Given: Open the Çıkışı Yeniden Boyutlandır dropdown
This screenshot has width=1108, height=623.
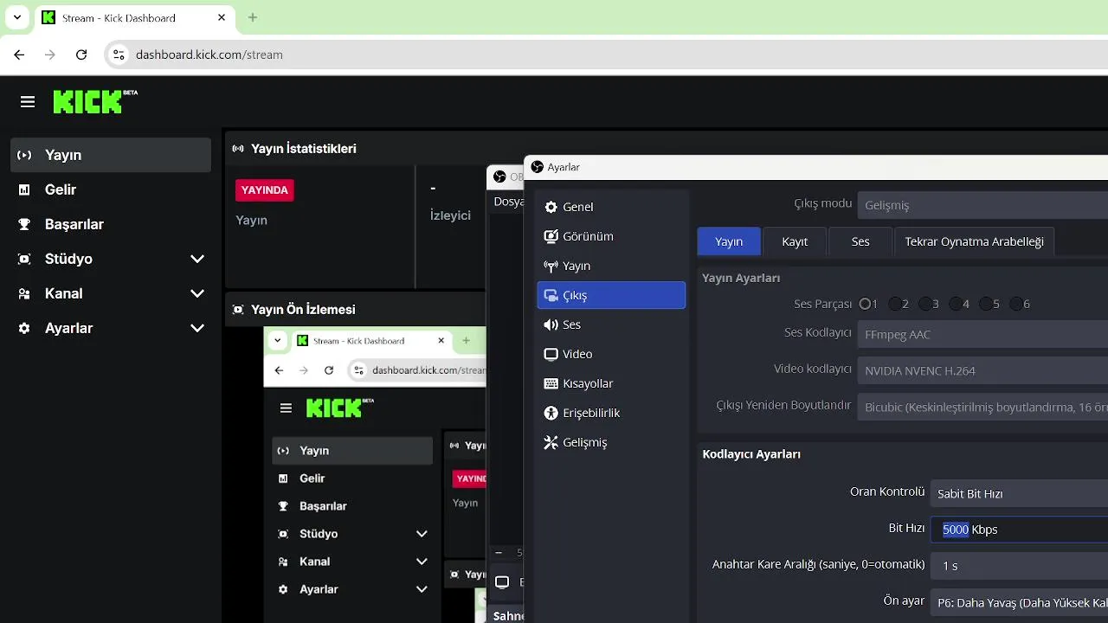Looking at the screenshot, I should tap(982, 407).
